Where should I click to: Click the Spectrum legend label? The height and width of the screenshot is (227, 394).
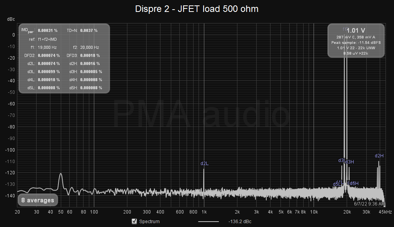[149, 222]
